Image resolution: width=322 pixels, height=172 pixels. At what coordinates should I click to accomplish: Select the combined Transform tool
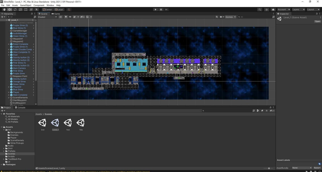pyautogui.click(x=31, y=10)
